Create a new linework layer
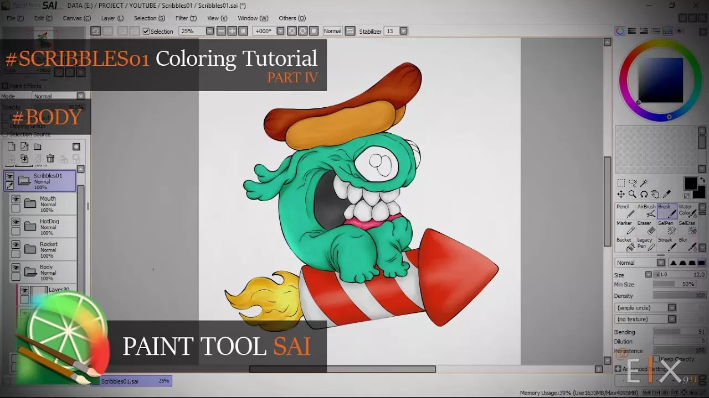709x398 pixels. point(24,146)
